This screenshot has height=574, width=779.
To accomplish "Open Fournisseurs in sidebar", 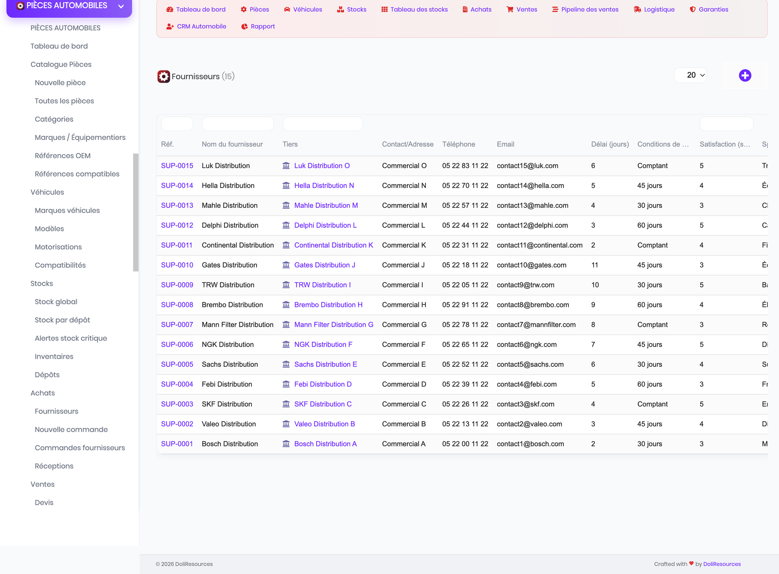I will [x=56, y=411].
